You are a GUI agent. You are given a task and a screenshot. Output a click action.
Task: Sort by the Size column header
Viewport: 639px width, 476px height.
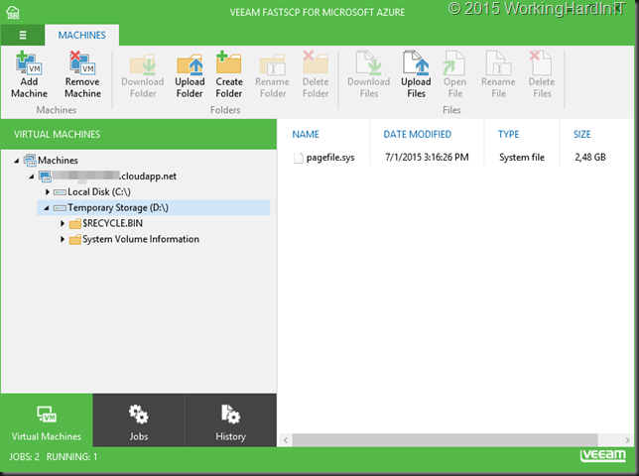coord(581,135)
